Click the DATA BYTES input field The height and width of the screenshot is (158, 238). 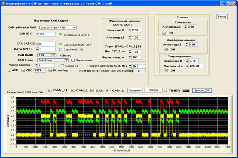(46, 49)
